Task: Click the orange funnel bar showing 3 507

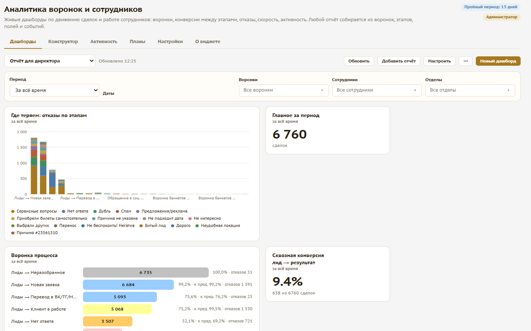Action: click(107, 321)
